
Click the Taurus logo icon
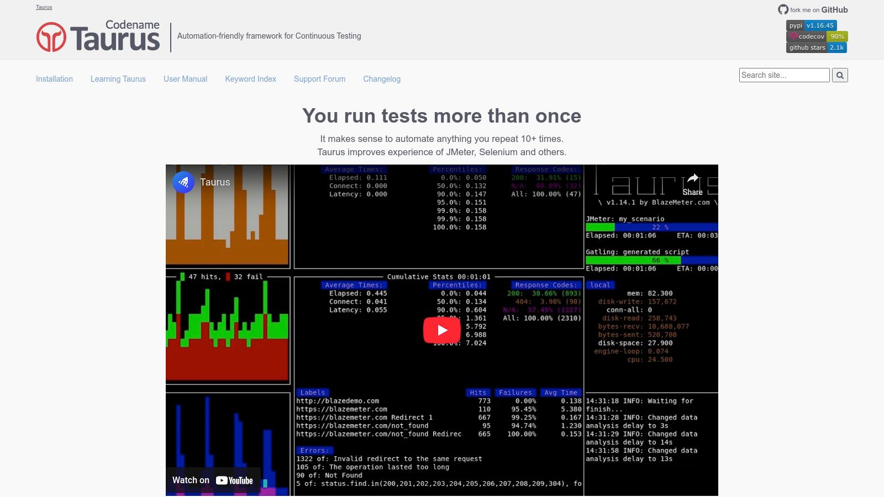tap(51, 37)
